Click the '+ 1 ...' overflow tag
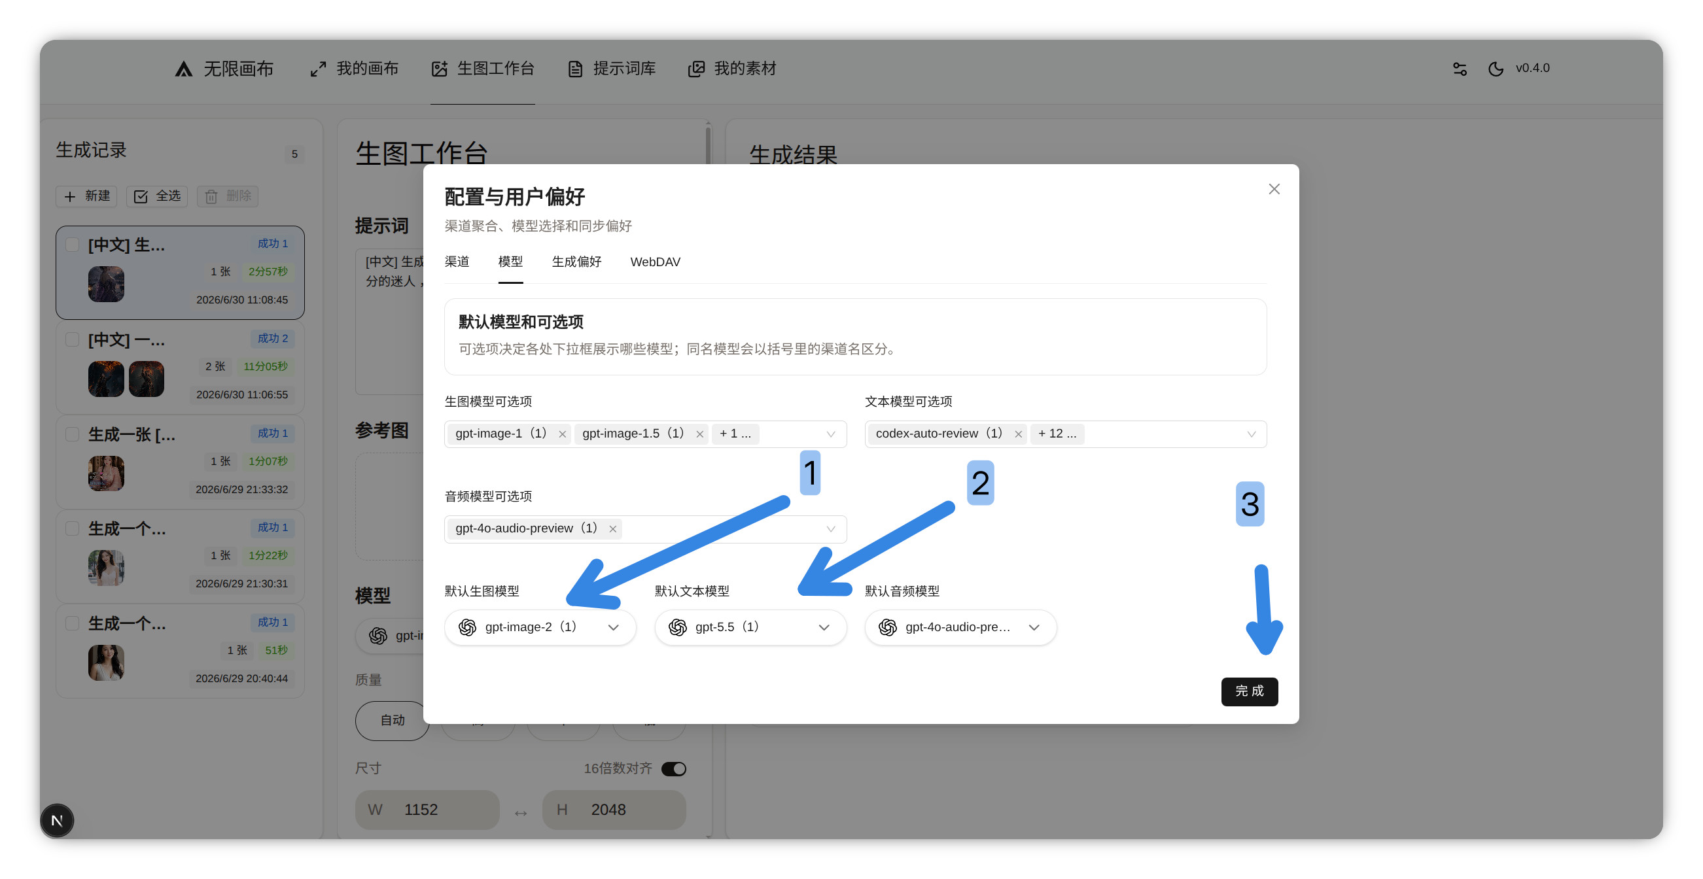Screen dimensions: 1703x879 click(x=735, y=434)
